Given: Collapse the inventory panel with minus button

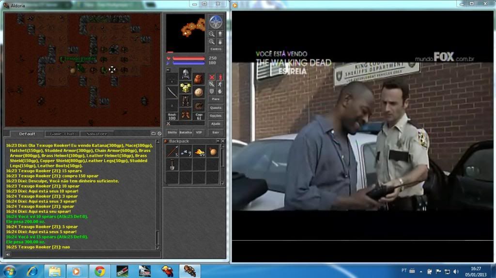Looking at the screenshot, I should 168,70.
